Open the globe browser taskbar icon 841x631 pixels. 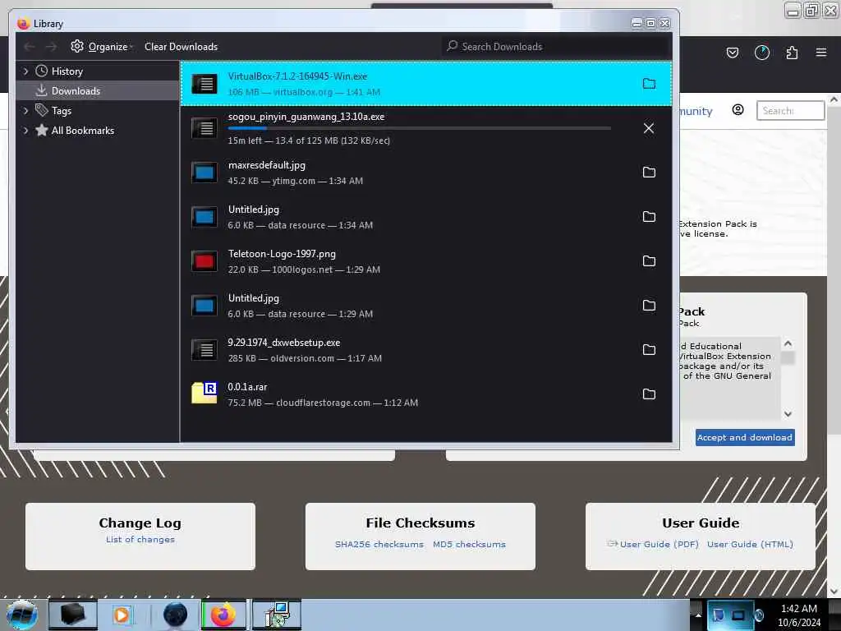click(x=175, y=615)
